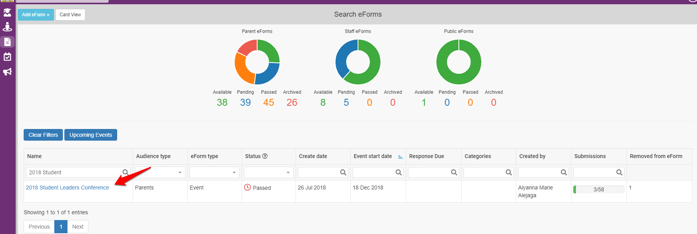Screen dimensions: 697x234
Task: Click the Event start date filter search icon
Action: coord(398,172)
